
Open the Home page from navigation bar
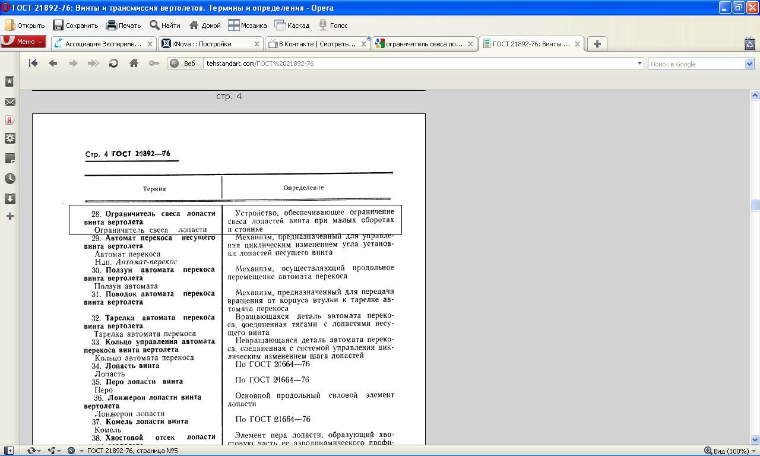134,64
